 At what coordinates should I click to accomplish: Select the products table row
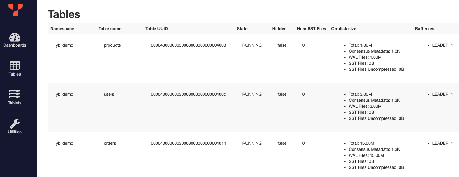[211, 57]
